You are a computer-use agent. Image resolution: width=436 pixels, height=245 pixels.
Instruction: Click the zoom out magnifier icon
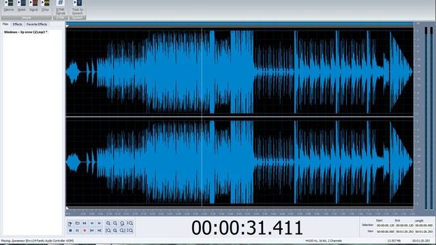[115, 223]
